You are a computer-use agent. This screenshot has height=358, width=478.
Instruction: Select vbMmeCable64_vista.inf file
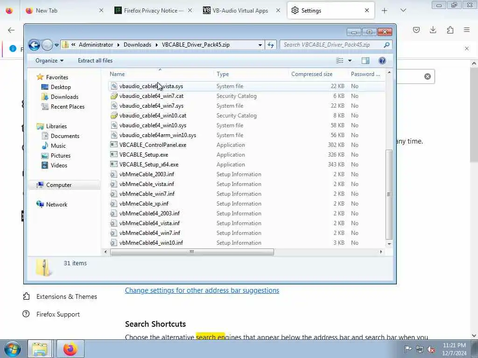point(149,223)
